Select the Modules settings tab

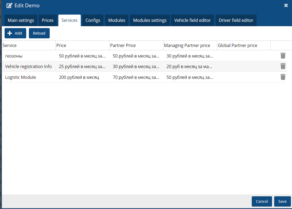(x=150, y=21)
